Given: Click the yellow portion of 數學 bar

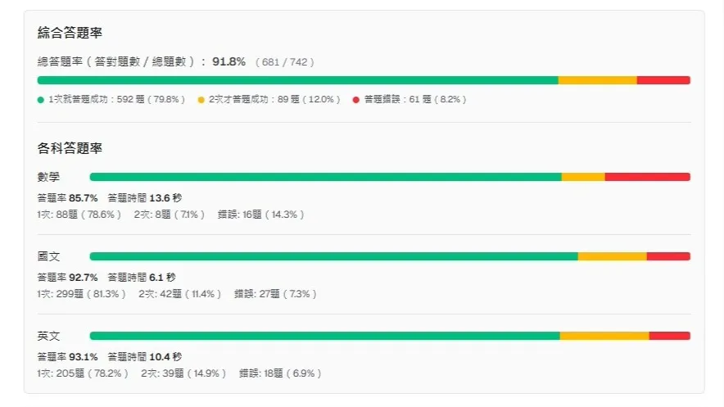Looking at the screenshot, I should coord(583,177).
